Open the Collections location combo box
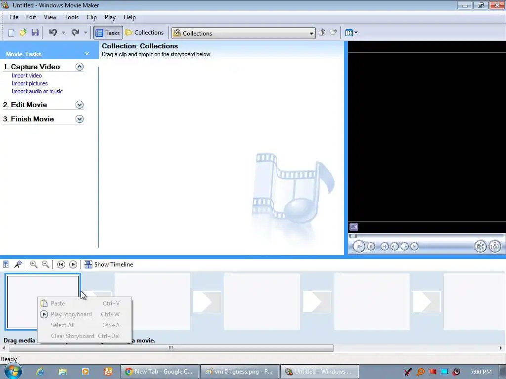 244,33
